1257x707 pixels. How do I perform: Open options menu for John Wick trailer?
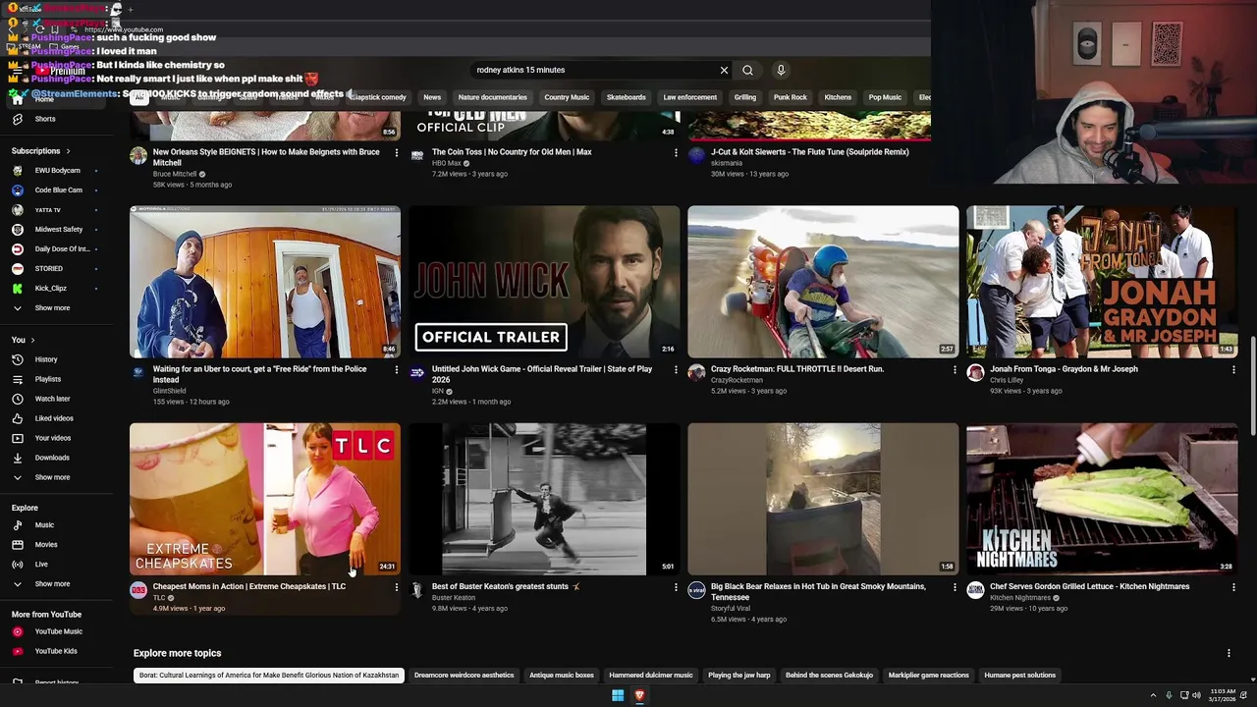point(676,370)
